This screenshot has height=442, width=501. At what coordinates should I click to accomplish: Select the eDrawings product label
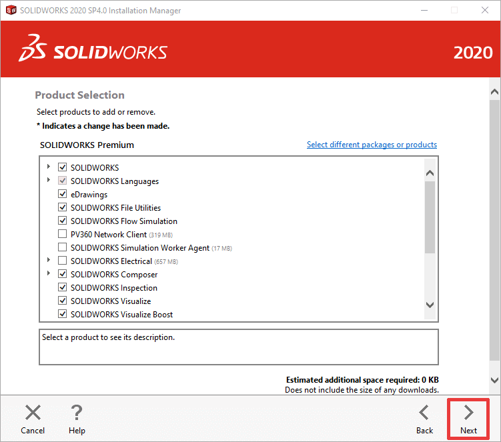point(89,195)
